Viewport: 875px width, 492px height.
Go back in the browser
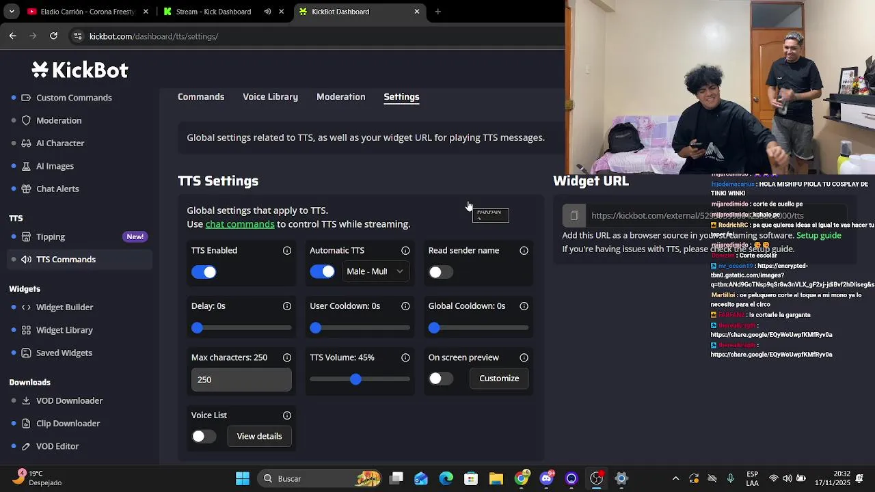click(x=12, y=36)
